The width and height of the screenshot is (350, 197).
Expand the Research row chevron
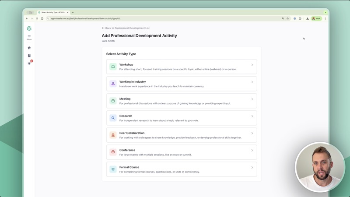coord(252,116)
